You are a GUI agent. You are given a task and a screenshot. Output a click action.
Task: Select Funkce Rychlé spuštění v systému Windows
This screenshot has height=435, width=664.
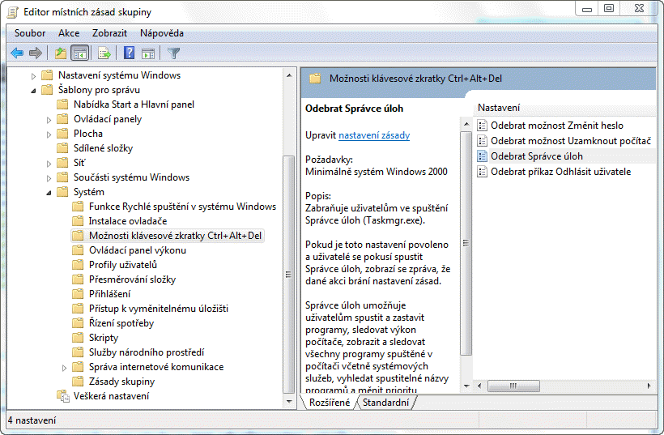(x=182, y=207)
